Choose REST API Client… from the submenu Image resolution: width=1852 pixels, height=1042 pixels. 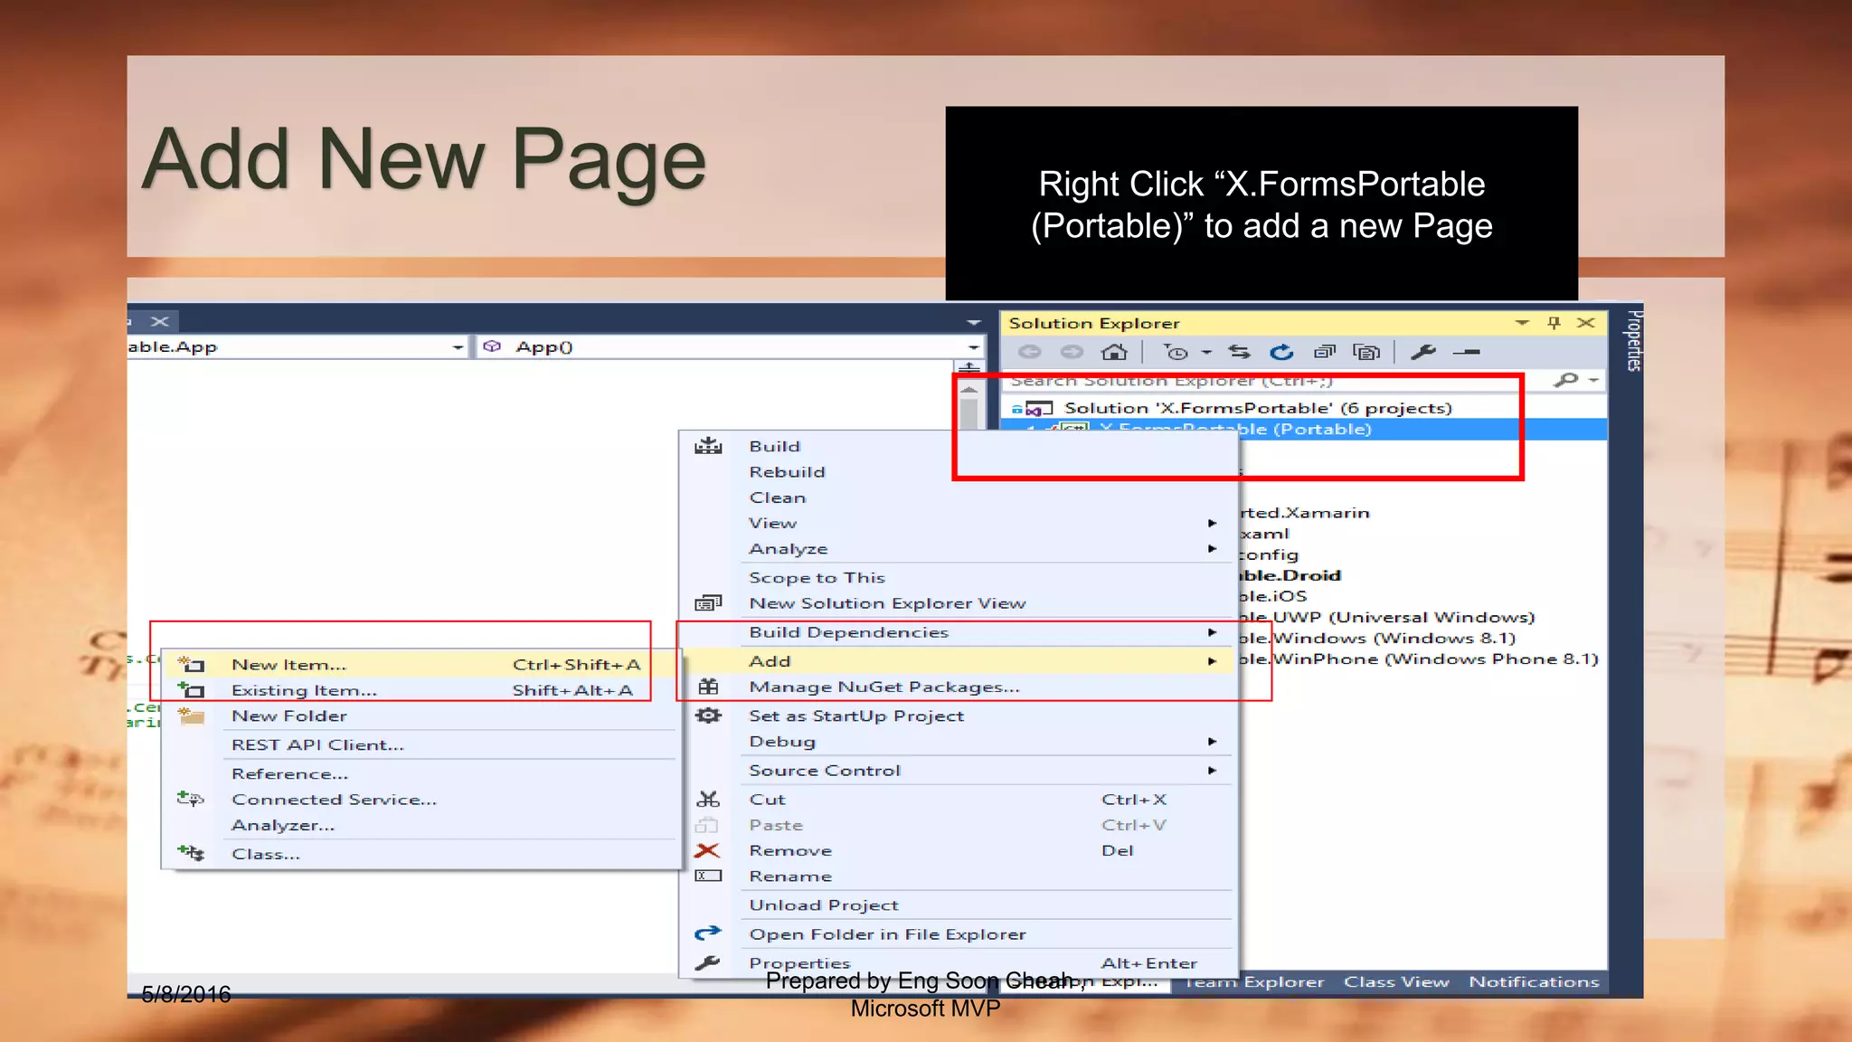click(x=420, y=745)
